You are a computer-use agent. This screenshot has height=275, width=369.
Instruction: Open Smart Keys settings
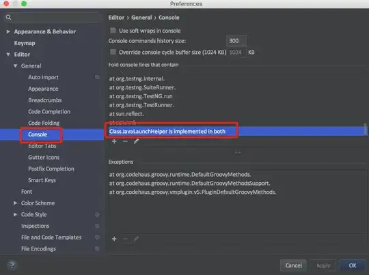(42, 180)
